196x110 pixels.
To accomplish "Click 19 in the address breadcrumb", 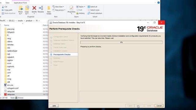I will coord(36,20).
